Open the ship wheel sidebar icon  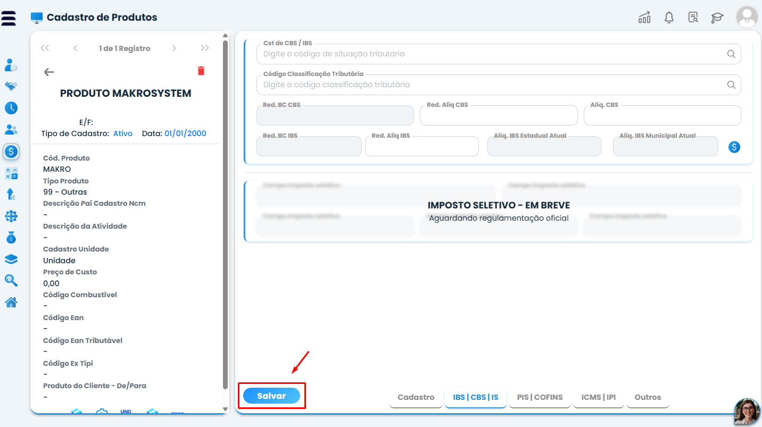(x=11, y=216)
